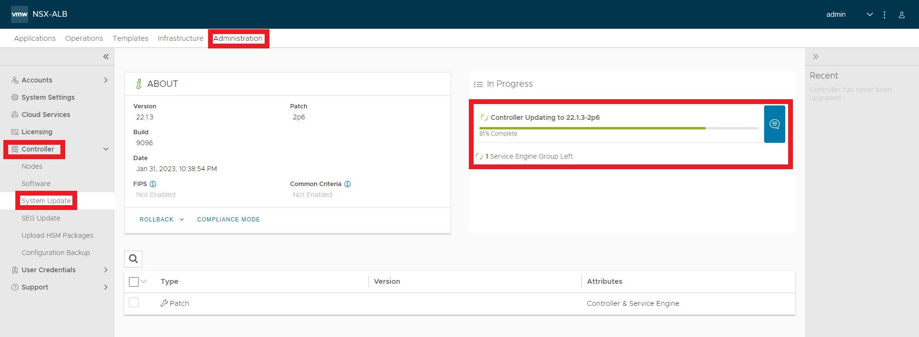This screenshot has height=337, width=919.
Task: Expand the Accounts section chevron
Action: (106, 80)
